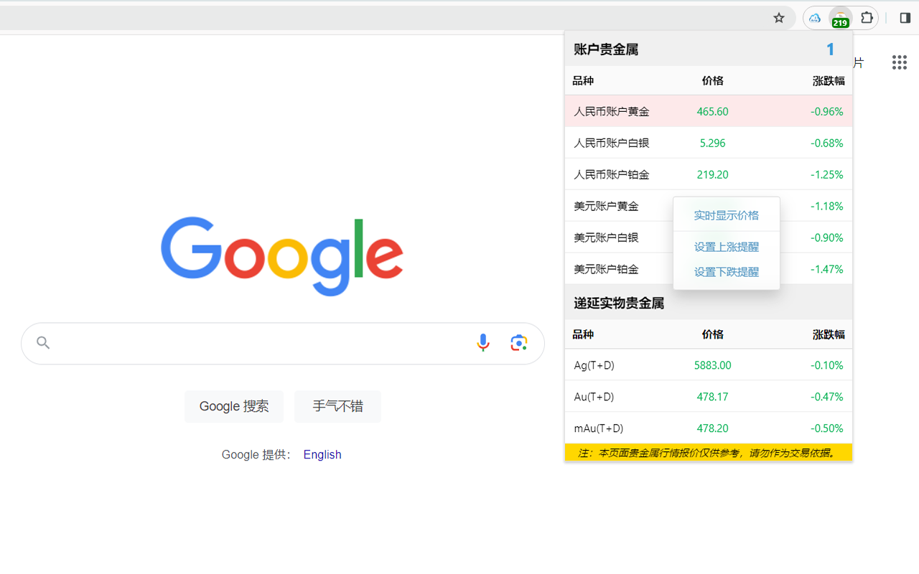Set a rise alert via 设置上涨提醒
The height and width of the screenshot is (574, 919).
(726, 246)
